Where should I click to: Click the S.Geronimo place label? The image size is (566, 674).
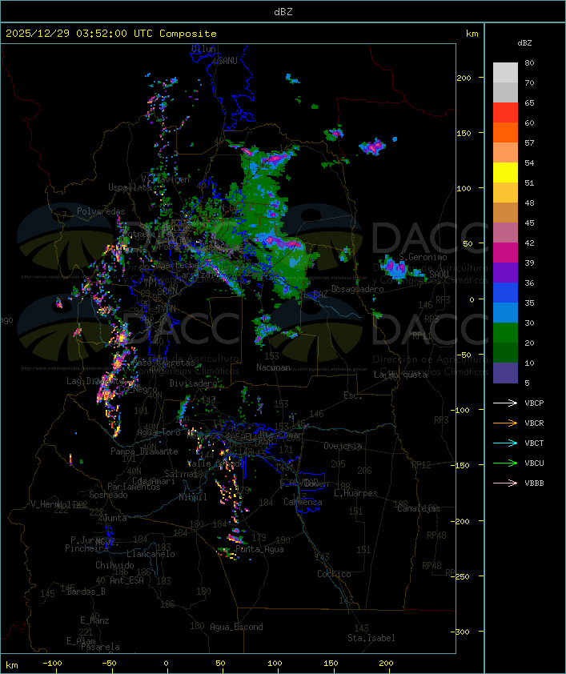(x=423, y=257)
